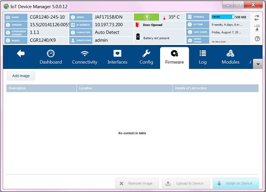Click the Battery not present text
Viewport: 266px width, 192px height.
point(156,38)
